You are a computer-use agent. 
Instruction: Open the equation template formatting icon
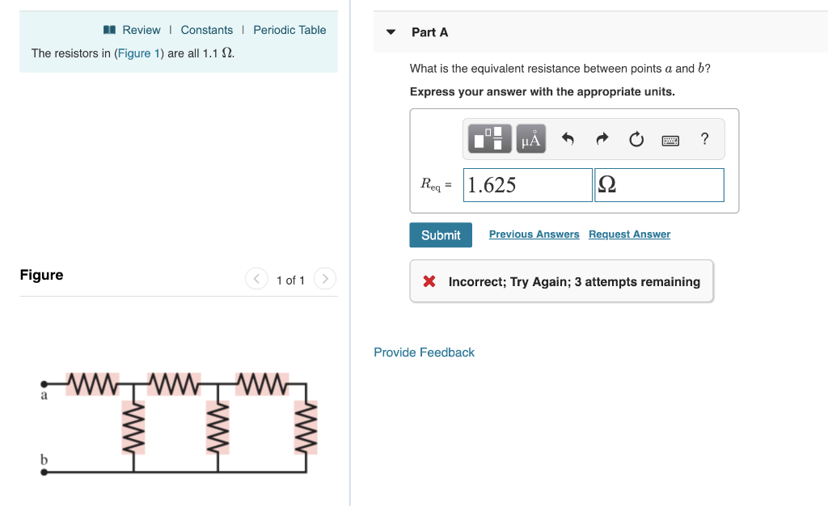click(x=488, y=138)
